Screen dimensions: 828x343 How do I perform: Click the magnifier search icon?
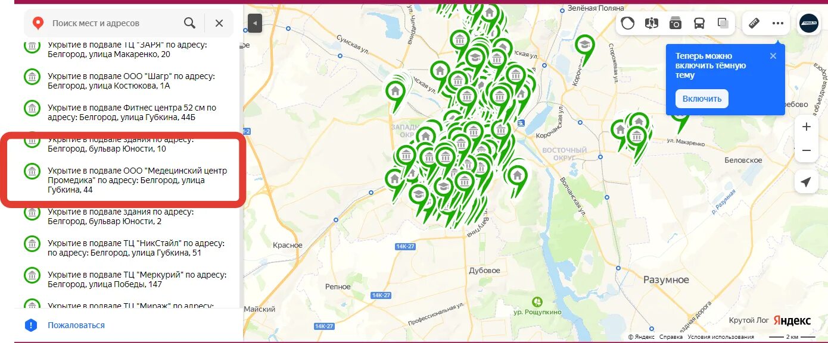click(189, 23)
